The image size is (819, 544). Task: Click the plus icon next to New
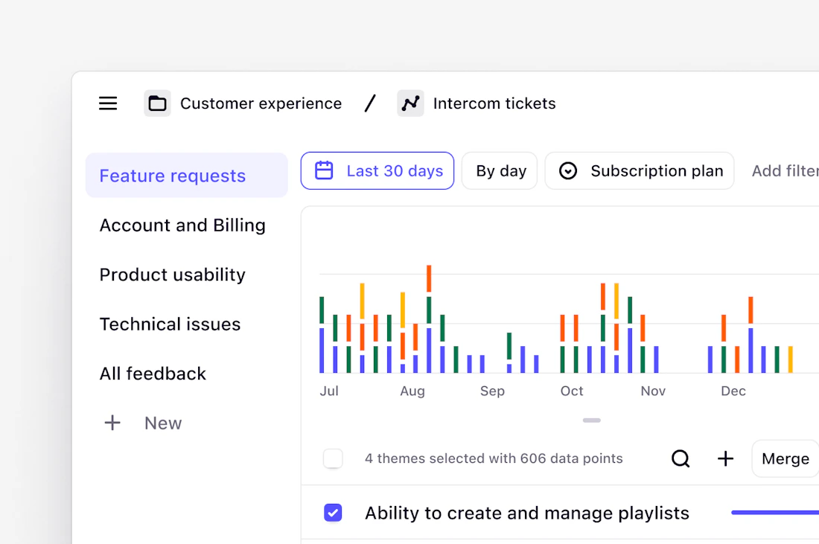112,423
